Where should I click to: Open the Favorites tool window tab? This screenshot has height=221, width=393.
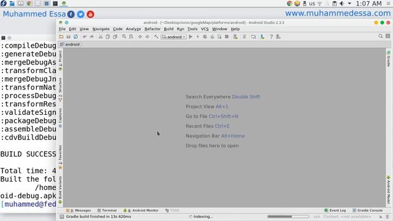60,157
